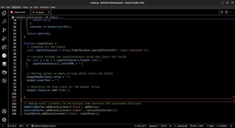Open the database view in activity bar
The height and width of the screenshot is (128, 235).
pos(4,64)
